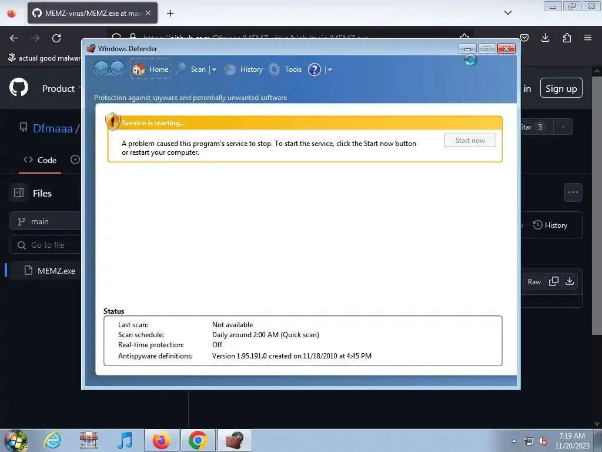
Task: Open the media player music note icon
Action: [x=125, y=440]
